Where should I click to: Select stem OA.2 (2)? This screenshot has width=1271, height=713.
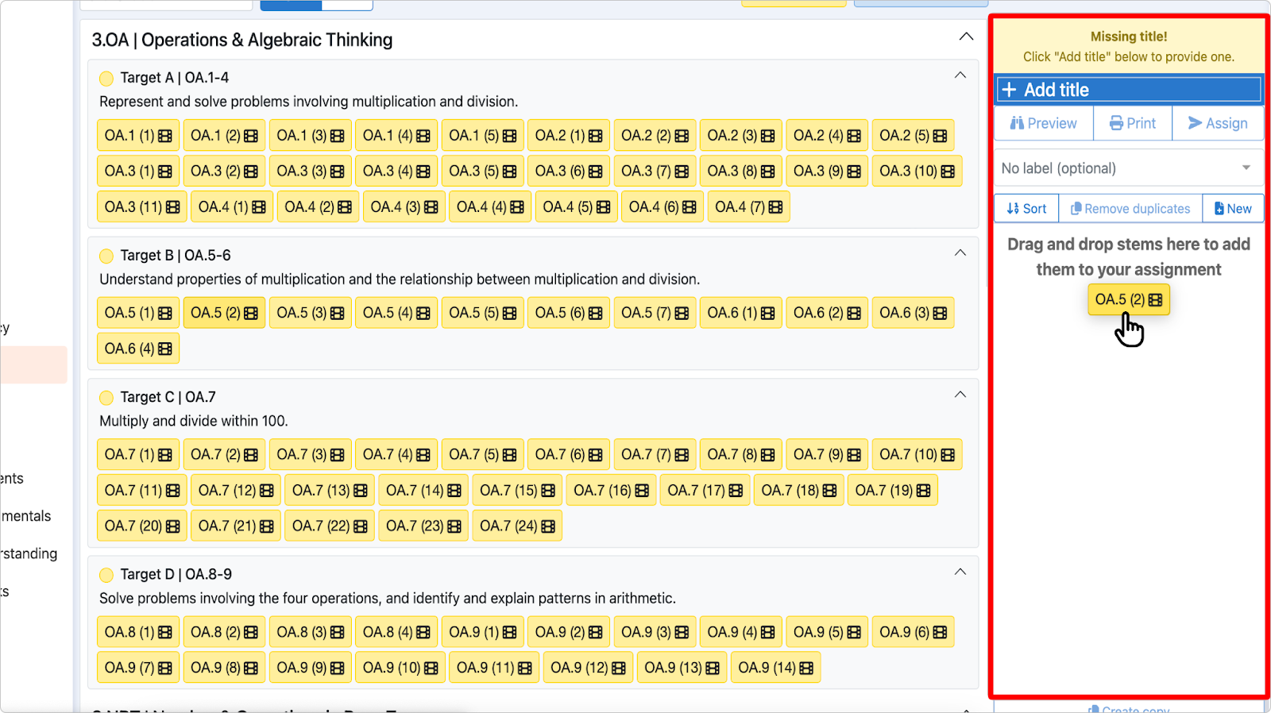tap(655, 136)
